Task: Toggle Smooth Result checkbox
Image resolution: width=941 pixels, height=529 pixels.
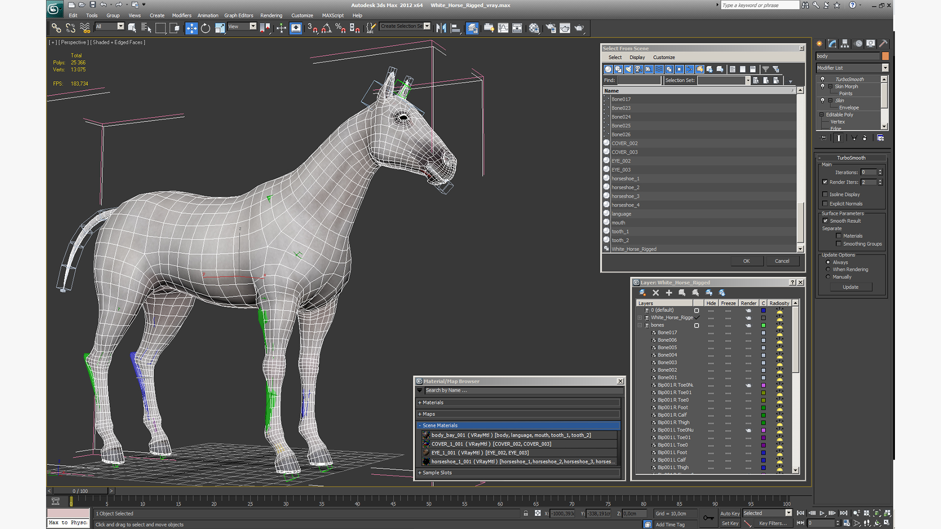Action: [x=825, y=221]
